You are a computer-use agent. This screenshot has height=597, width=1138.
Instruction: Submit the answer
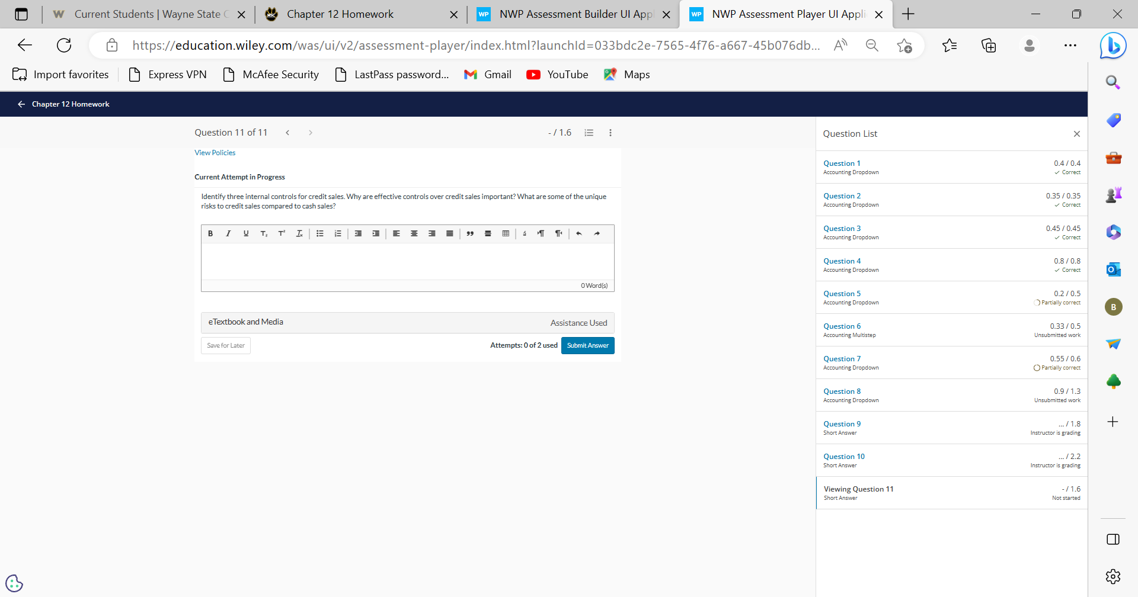587,345
